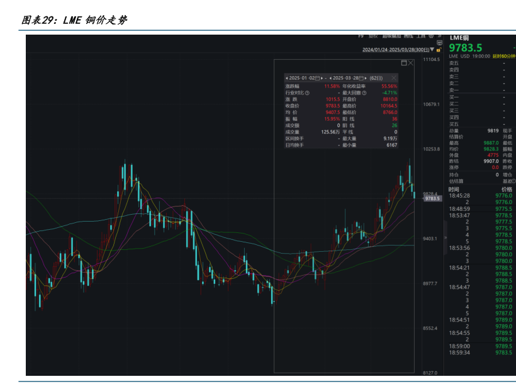Select the 18:59:00 tick row

(x=481, y=346)
